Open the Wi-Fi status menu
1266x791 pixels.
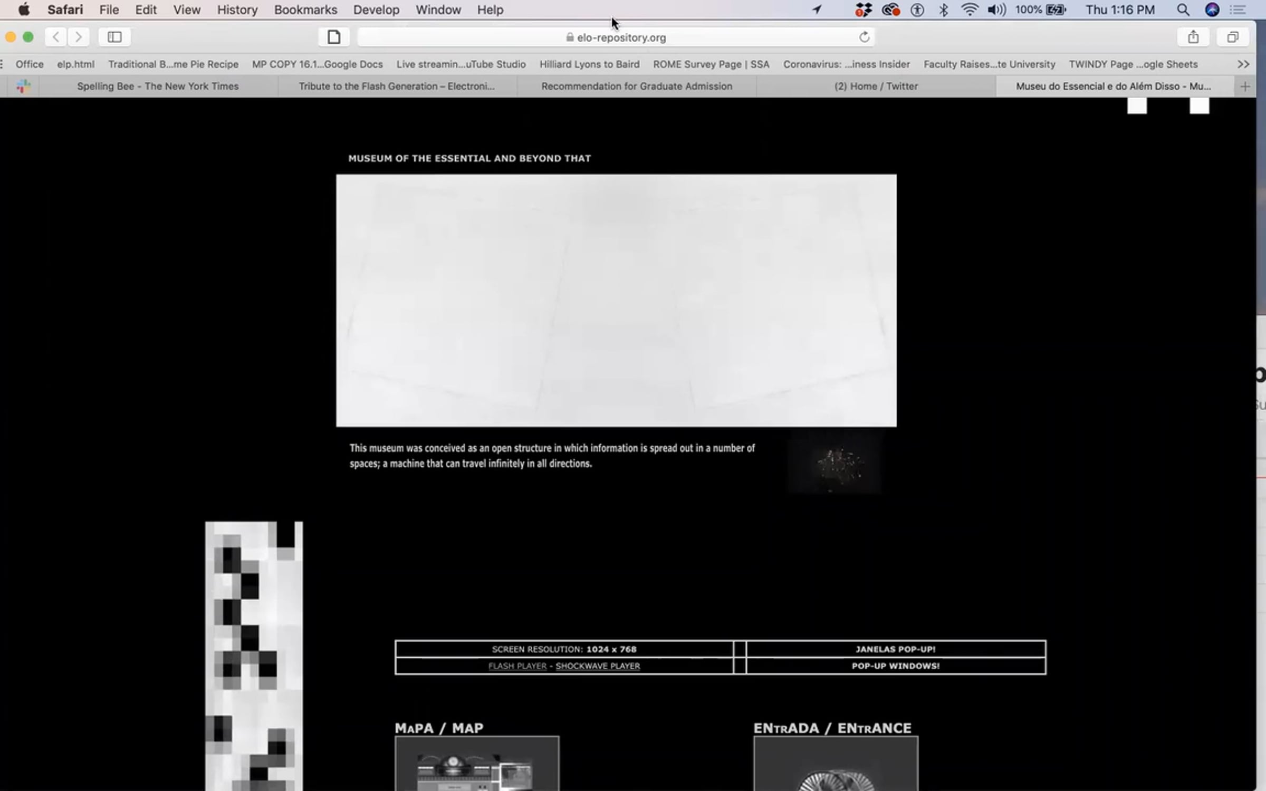tap(970, 9)
